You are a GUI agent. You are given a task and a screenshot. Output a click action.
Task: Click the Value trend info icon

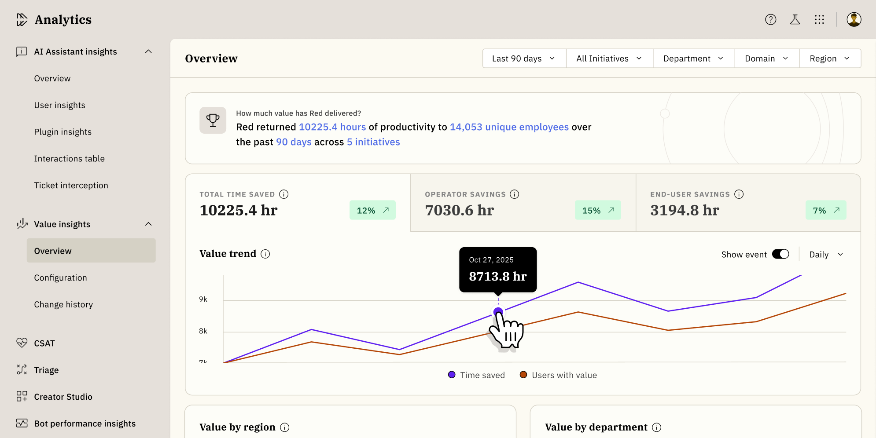click(265, 254)
